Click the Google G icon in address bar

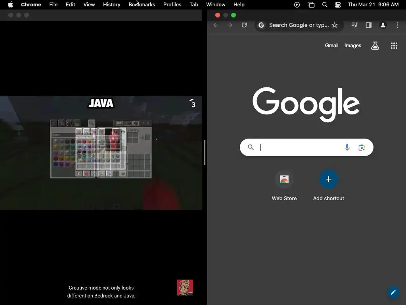261,25
